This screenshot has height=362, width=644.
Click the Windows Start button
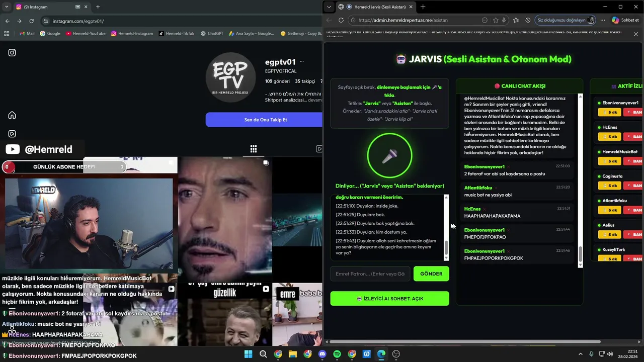pos(249,354)
